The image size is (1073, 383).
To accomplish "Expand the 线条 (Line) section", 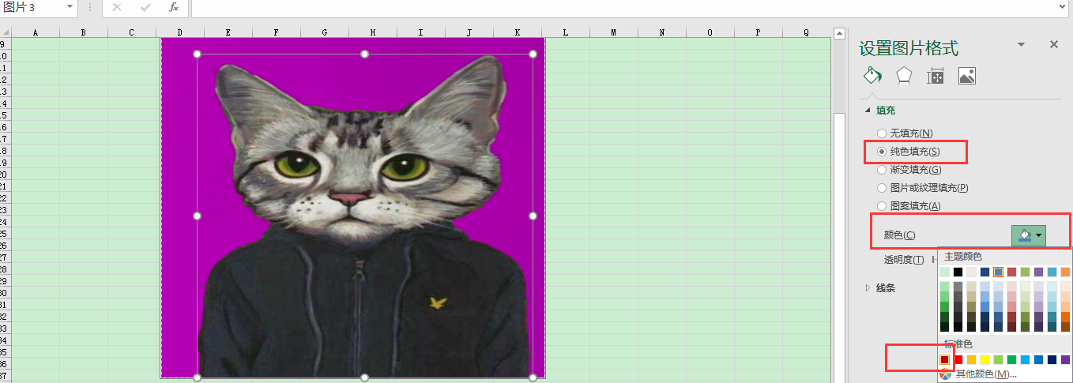I will pyautogui.click(x=869, y=288).
